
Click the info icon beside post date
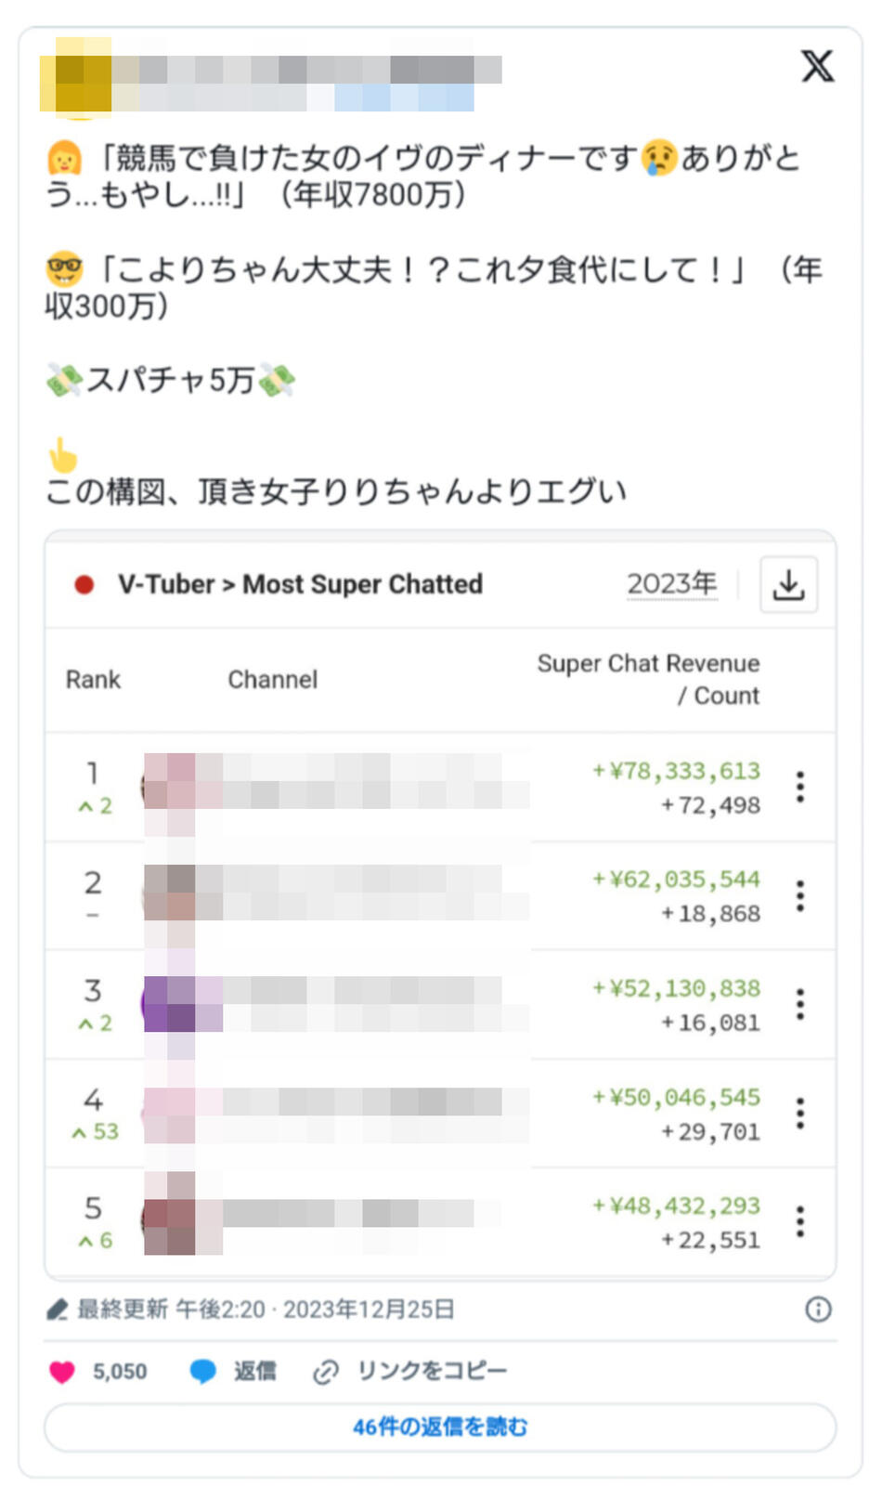click(818, 1310)
